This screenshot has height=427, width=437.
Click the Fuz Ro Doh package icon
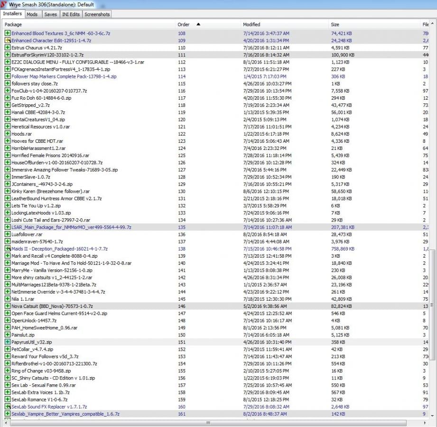click(8, 98)
